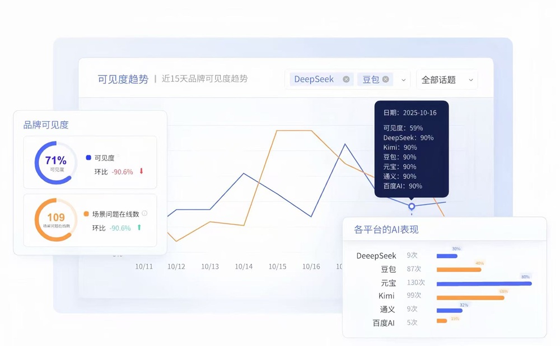560x346 pixels.
Task: Click the green -90.6% 环比 value
Action: click(x=120, y=228)
